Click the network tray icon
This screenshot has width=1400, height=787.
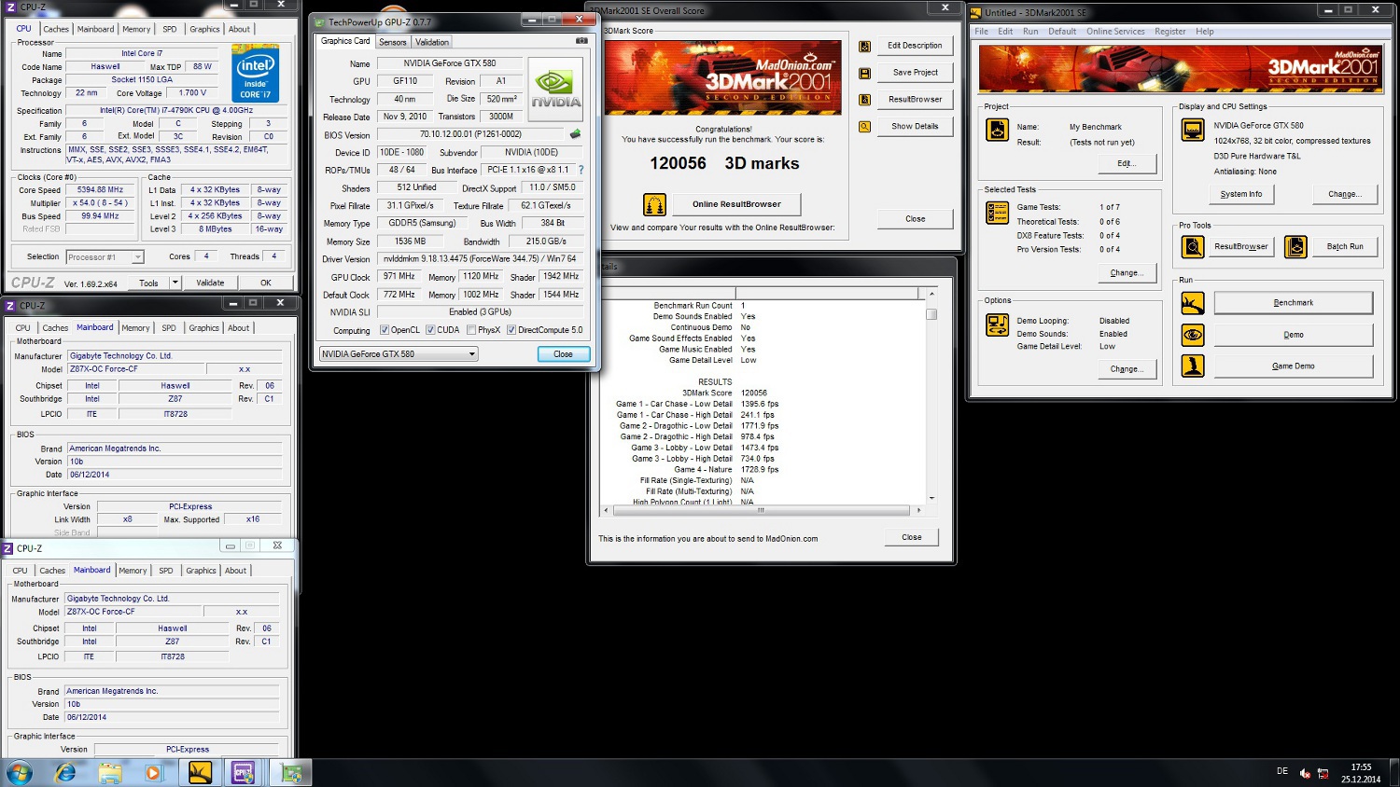click(1323, 773)
